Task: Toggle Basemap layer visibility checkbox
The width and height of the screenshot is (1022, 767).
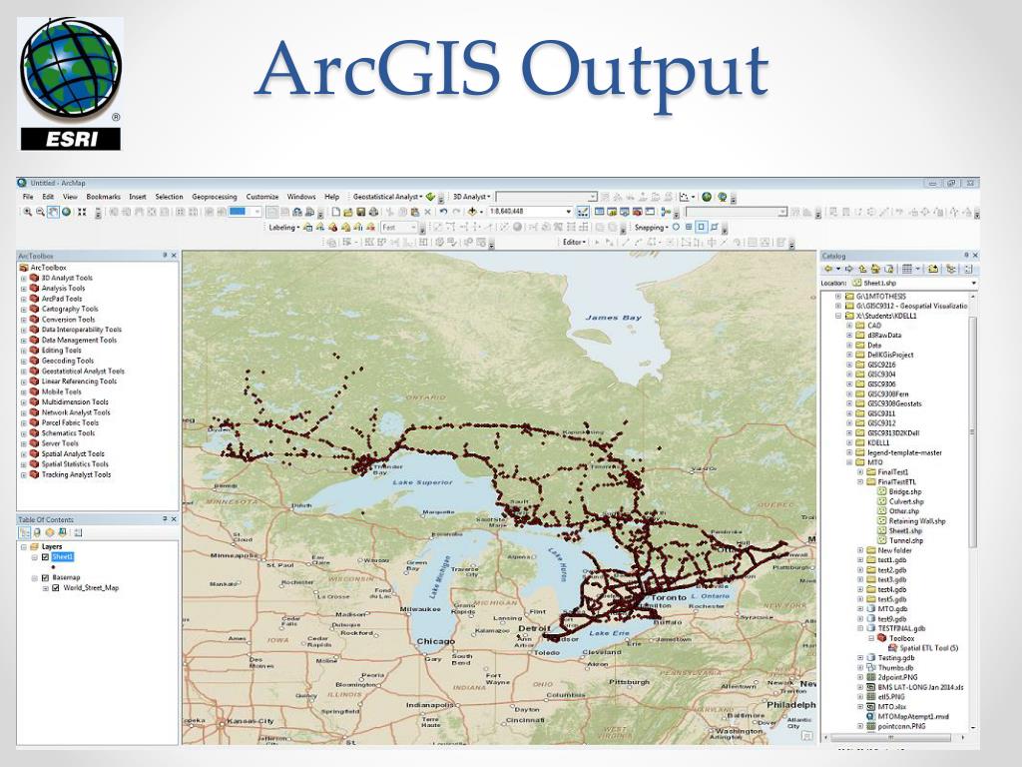Action: [x=45, y=578]
